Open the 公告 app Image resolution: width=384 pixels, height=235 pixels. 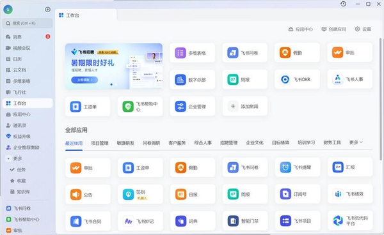[88, 194]
